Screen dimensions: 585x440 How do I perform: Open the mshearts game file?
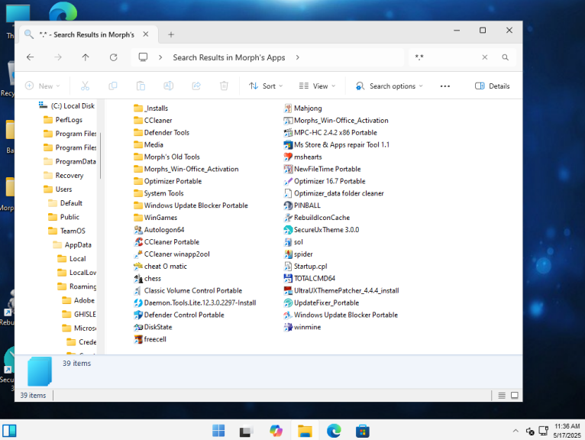click(x=302, y=157)
